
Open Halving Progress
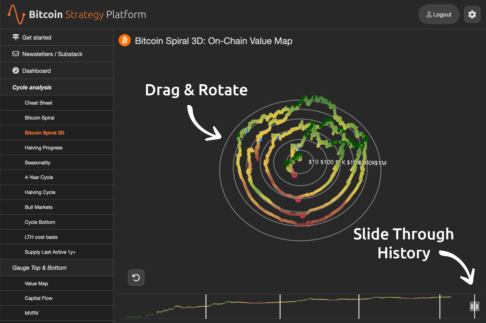57,148
